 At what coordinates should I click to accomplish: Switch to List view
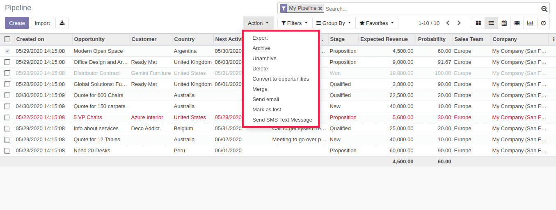[x=491, y=23]
